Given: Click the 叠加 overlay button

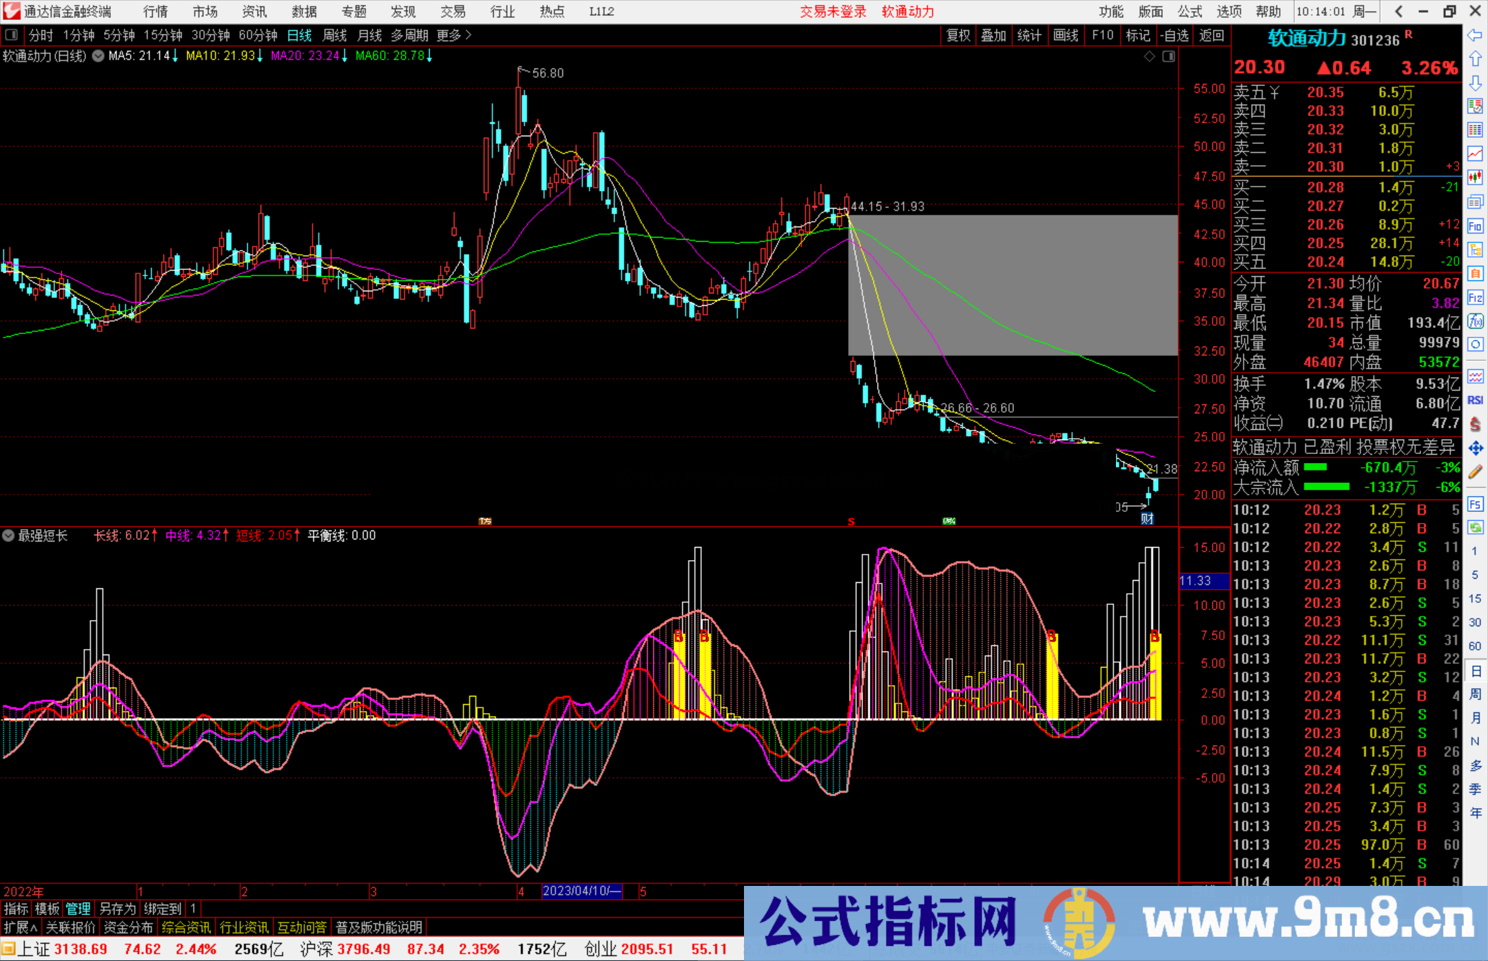Looking at the screenshot, I should (x=993, y=35).
